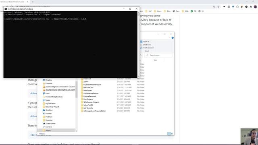Refresh the File Explorer folder view
The height and width of the screenshot is (145, 258).
point(141,55)
